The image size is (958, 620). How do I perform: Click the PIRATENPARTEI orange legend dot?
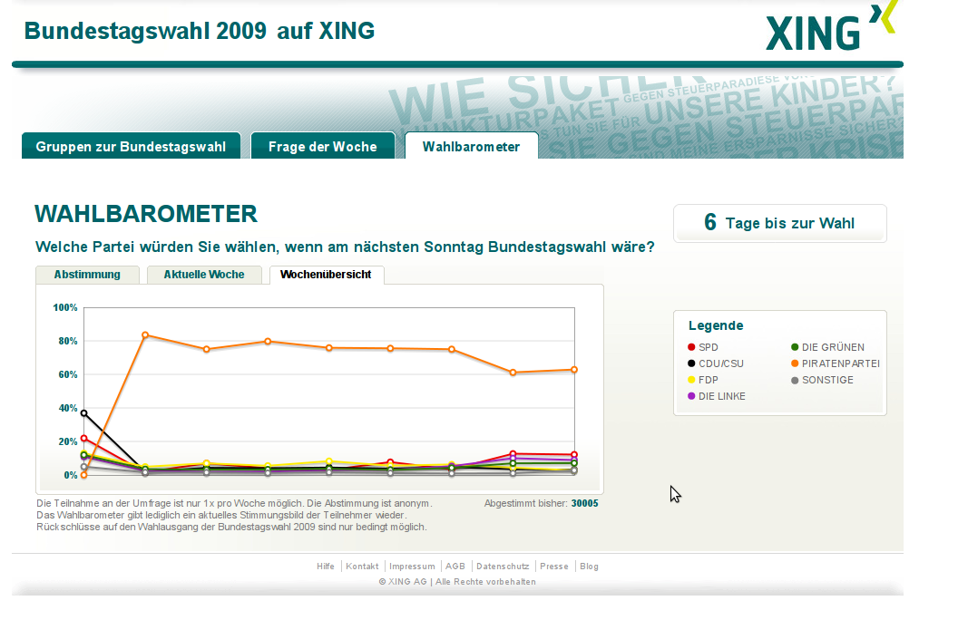tap(795, 363)
